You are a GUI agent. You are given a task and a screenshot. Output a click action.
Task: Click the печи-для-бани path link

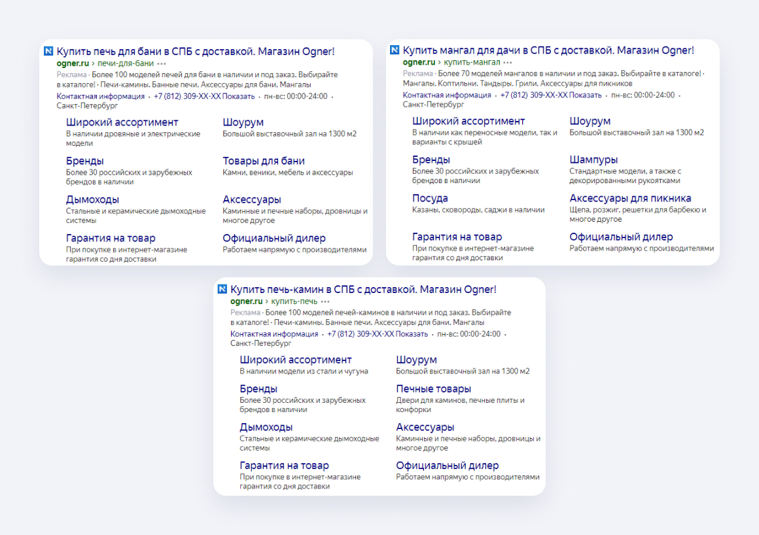(126, 63)
